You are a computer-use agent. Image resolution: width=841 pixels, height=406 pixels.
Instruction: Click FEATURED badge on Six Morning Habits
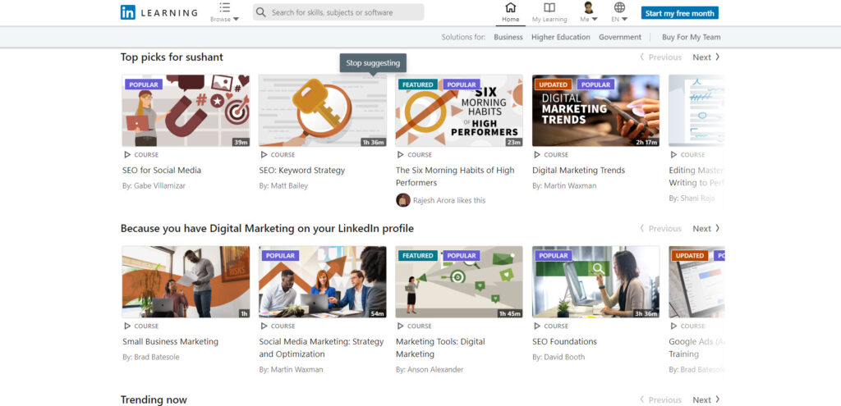(418, 84)
